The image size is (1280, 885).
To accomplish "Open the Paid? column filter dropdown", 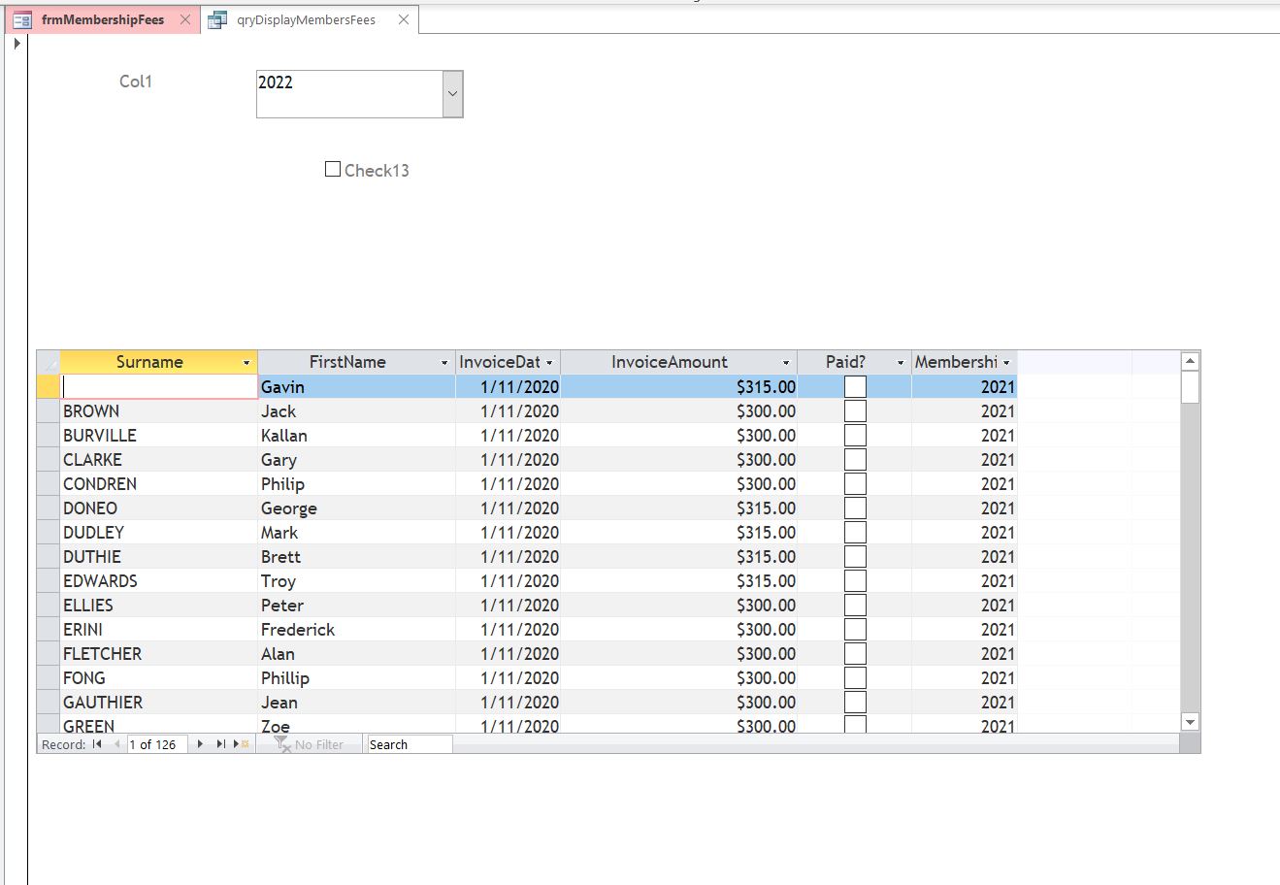I will click(x=901, y=363).
